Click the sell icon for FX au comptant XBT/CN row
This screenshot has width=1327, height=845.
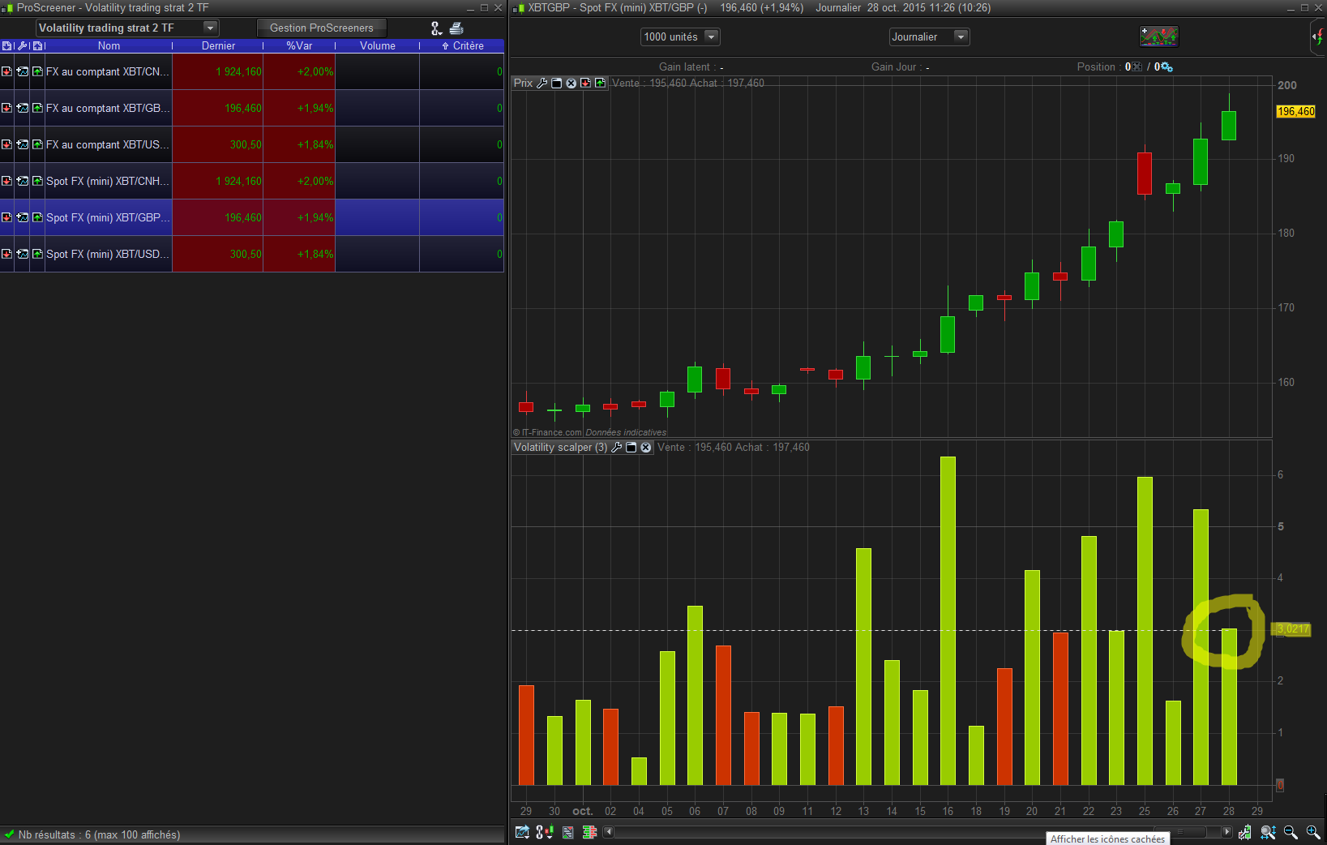point(6,71)
